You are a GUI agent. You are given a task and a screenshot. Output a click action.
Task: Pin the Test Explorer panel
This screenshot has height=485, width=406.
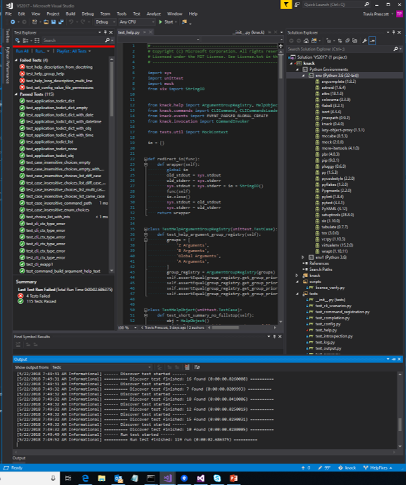tap(105, 32)
